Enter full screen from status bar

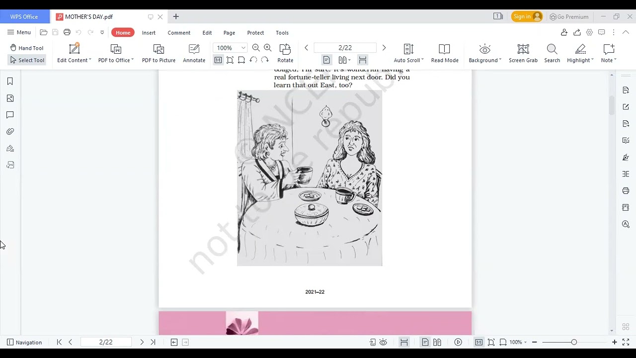[x=626, y=342]
